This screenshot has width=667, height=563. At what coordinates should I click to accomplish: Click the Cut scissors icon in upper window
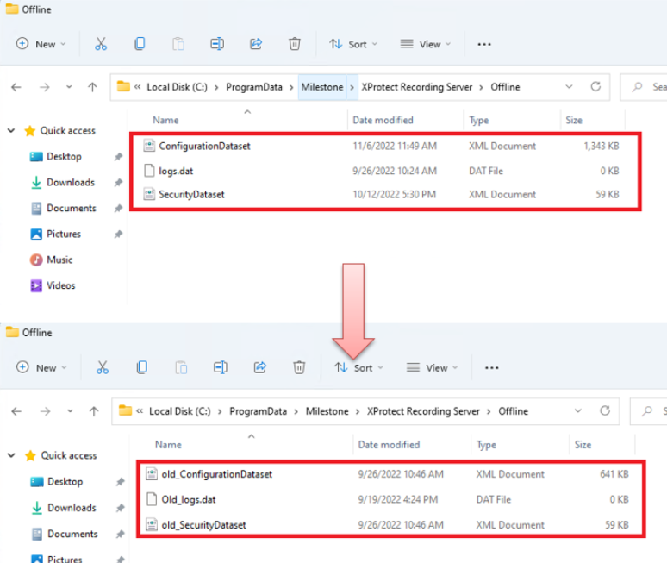click(x=101, y=44)
